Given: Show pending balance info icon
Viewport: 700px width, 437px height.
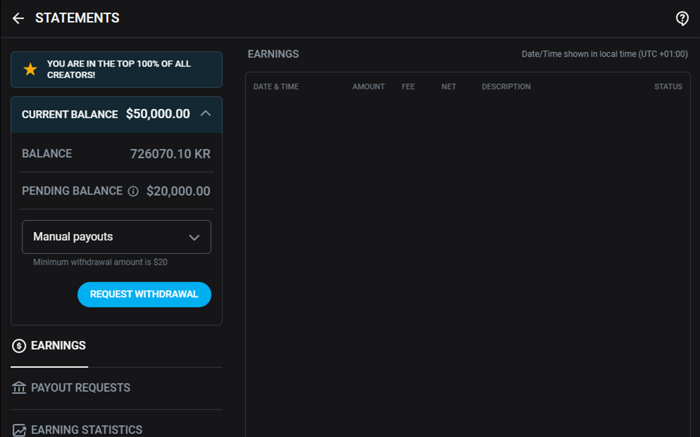Looking at the screenshot, I should click(x=133, y=191).
